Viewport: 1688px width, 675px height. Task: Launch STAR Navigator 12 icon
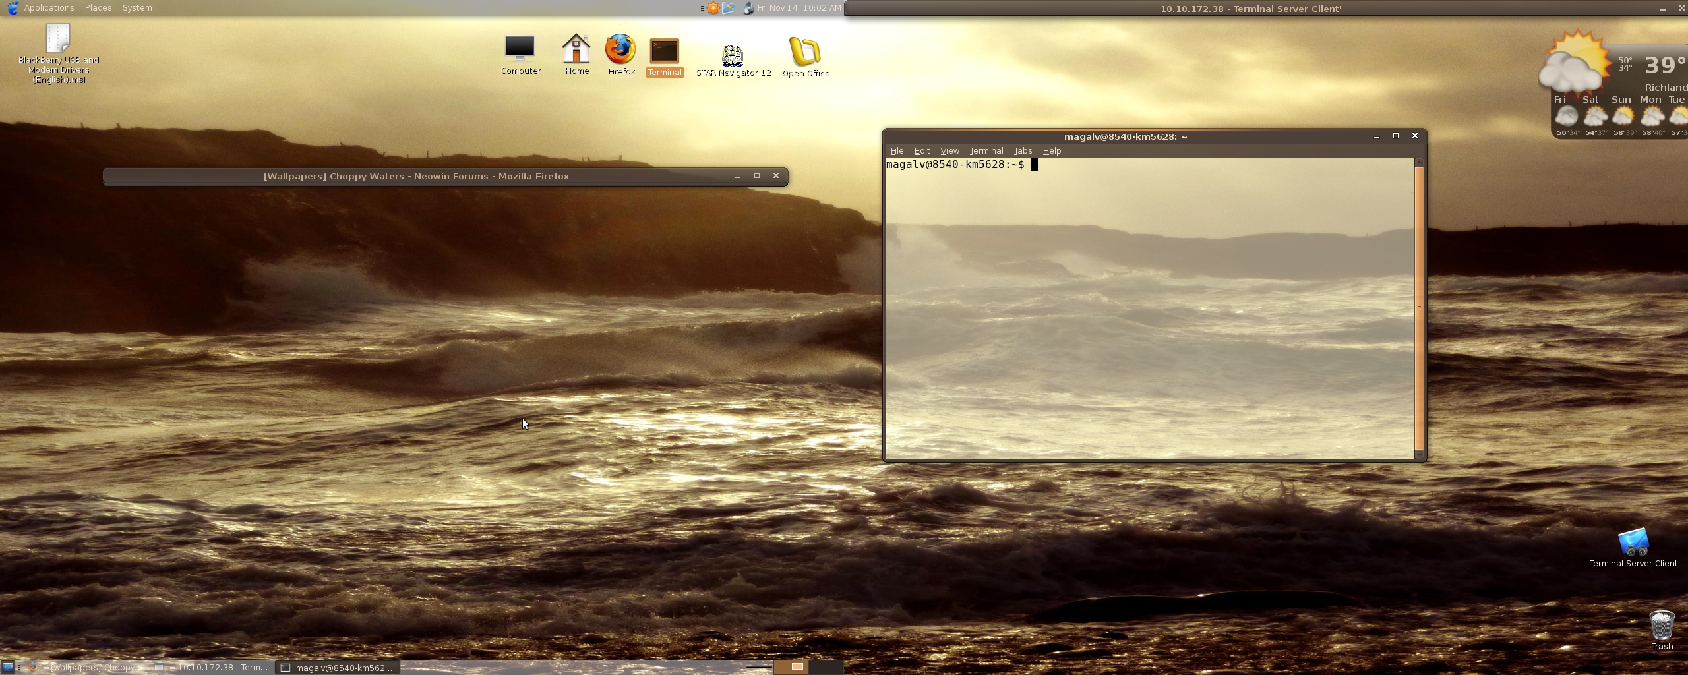coord(733,56)
